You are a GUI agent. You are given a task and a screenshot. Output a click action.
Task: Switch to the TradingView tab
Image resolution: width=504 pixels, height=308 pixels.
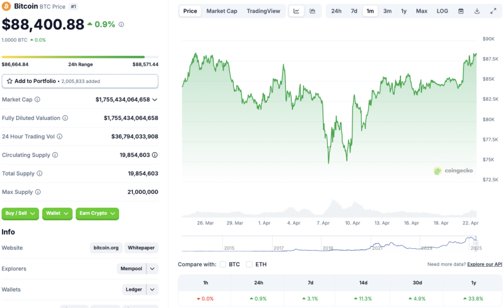tap(264, 10)
